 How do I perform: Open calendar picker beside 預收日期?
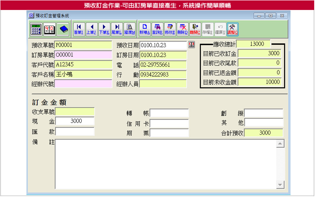(191, 45)
